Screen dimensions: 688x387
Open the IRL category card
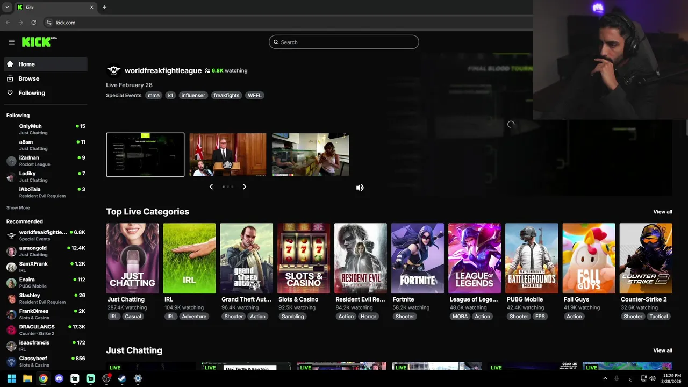point(189,258)
